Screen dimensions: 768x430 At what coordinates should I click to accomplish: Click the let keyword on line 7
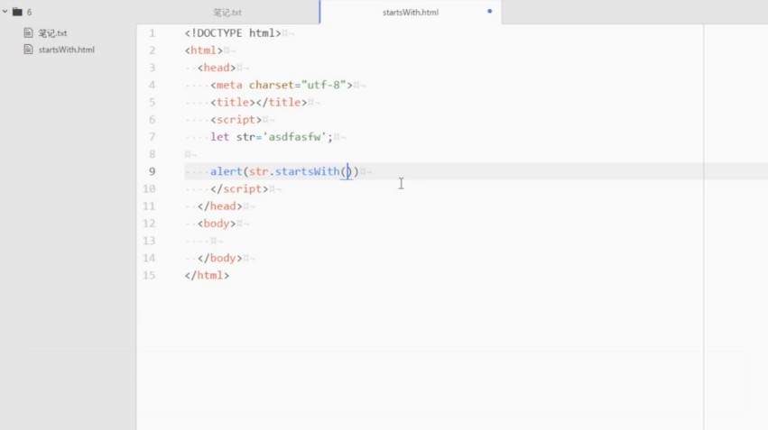click(220, 137)
